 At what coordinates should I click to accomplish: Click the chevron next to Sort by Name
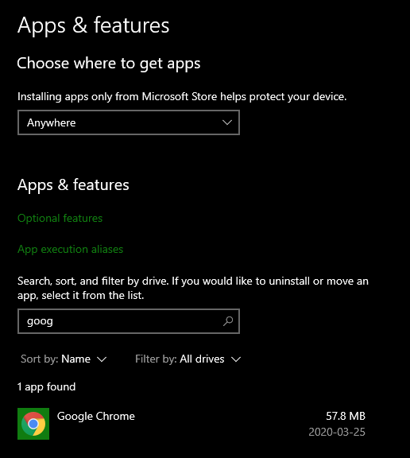click(x=102, y=359)
